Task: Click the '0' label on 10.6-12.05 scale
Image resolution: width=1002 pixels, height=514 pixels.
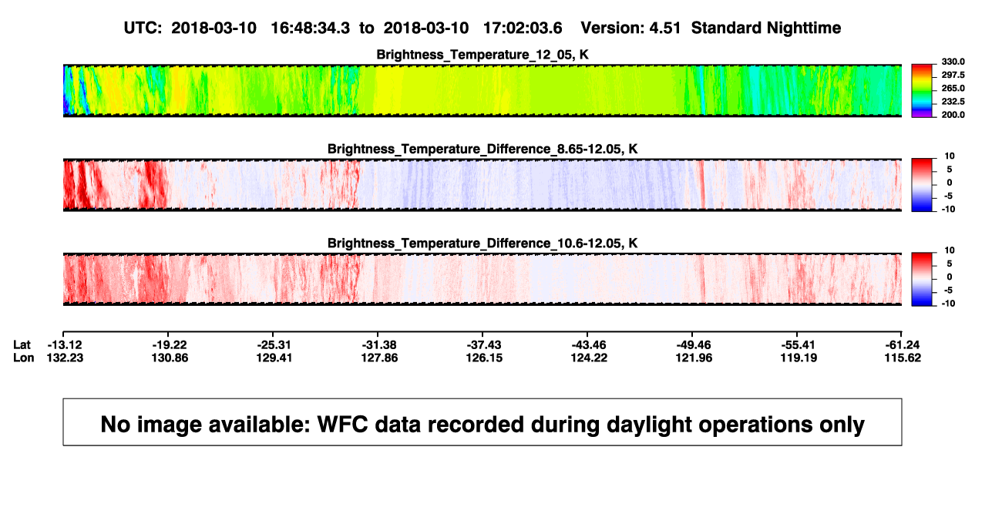Action: tap(948, 277)
